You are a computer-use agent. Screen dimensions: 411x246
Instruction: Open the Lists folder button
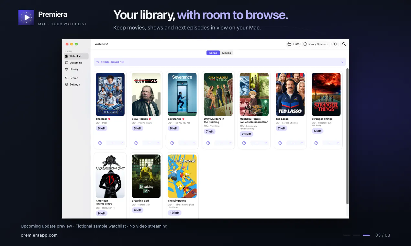point(294,44)
